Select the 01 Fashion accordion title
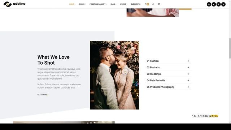This screenshot has width=231, height=130. 153,61
